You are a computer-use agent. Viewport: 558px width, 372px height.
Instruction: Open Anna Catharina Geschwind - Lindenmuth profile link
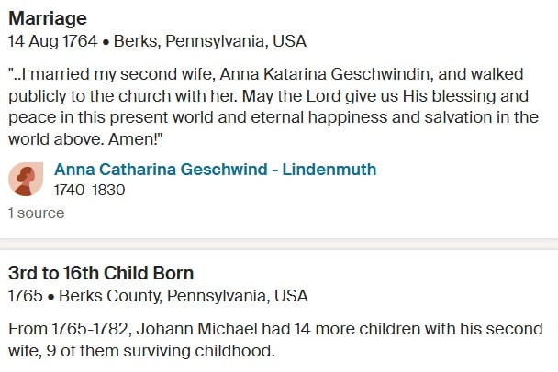(215, 170)
